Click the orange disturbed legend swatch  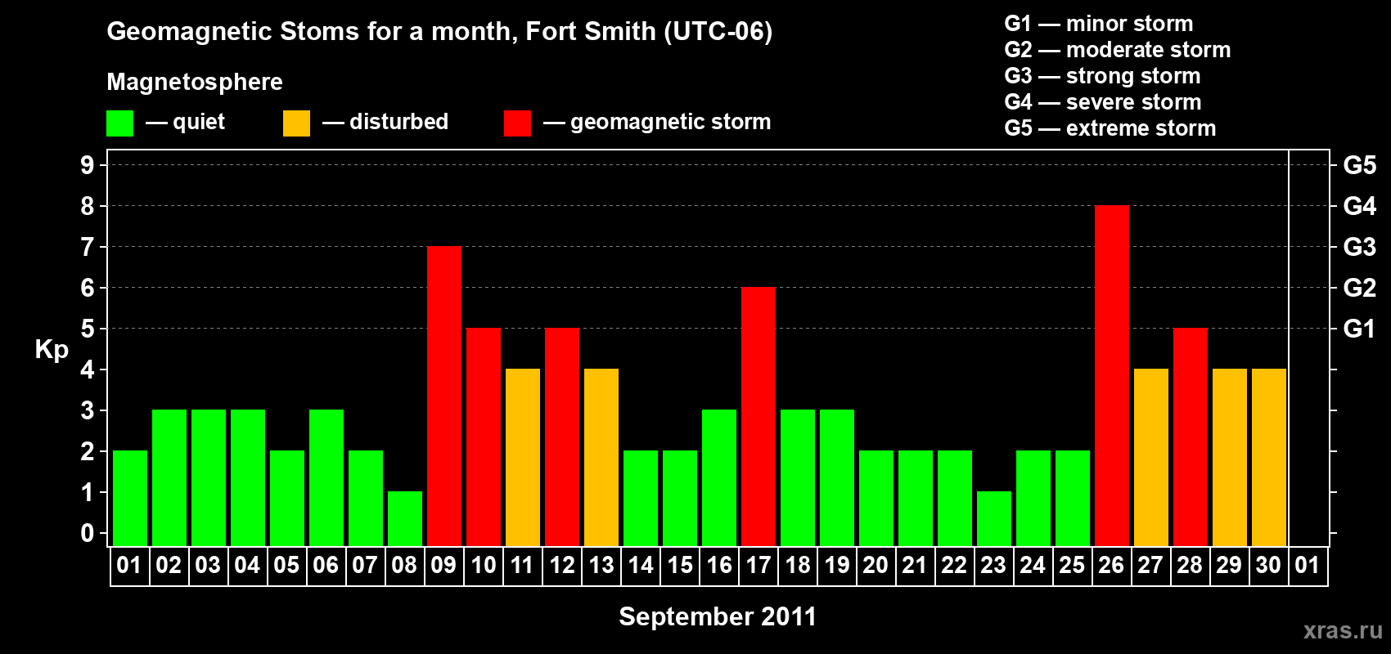(x=296, y=123)
